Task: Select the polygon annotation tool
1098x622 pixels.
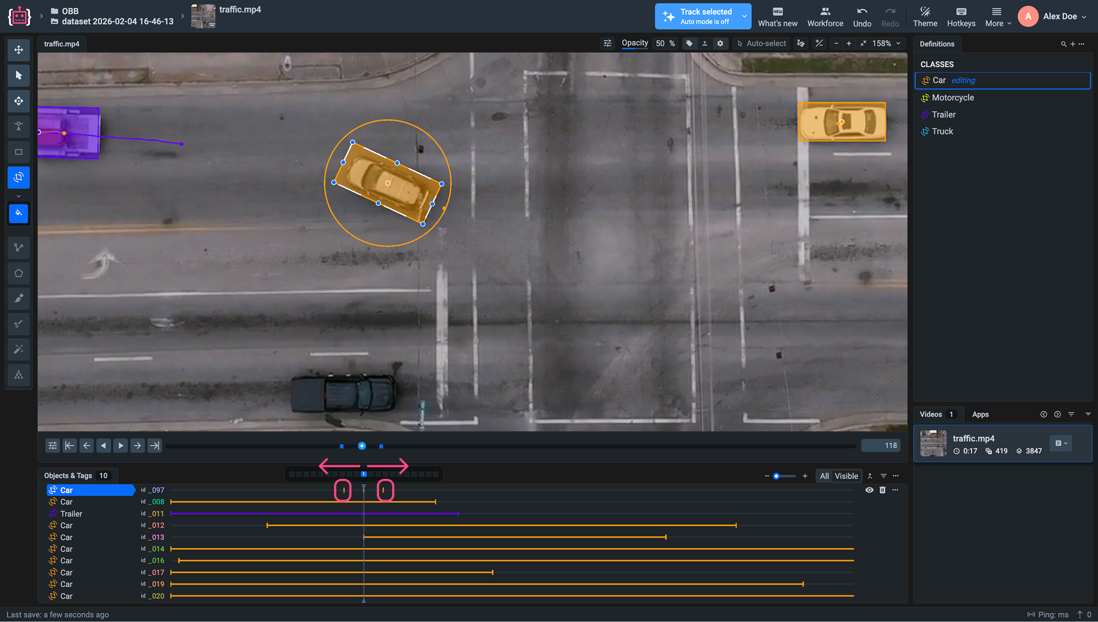Action: click(18, 273)
